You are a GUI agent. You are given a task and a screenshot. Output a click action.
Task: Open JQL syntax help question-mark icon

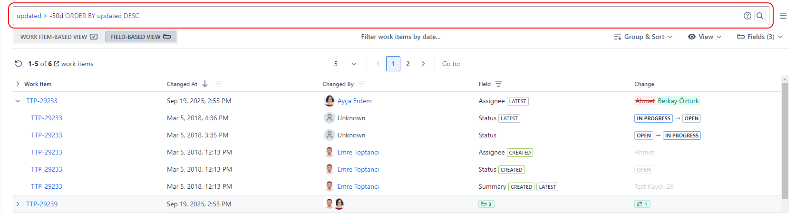tap(747, 16)
